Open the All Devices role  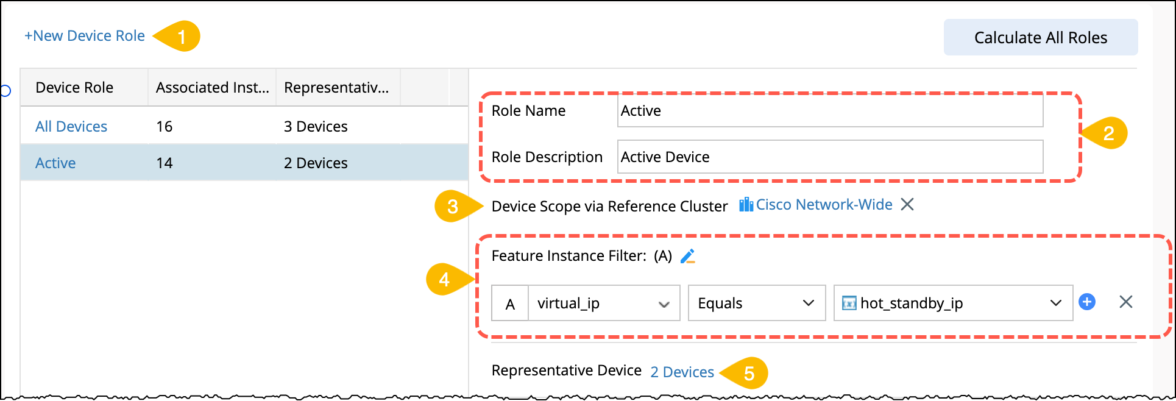(71, 126)
